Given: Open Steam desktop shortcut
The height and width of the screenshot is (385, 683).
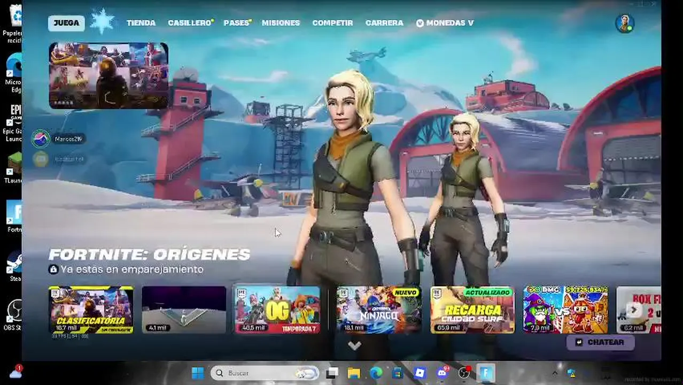Looking at the screenshot, I should (14, 266).
